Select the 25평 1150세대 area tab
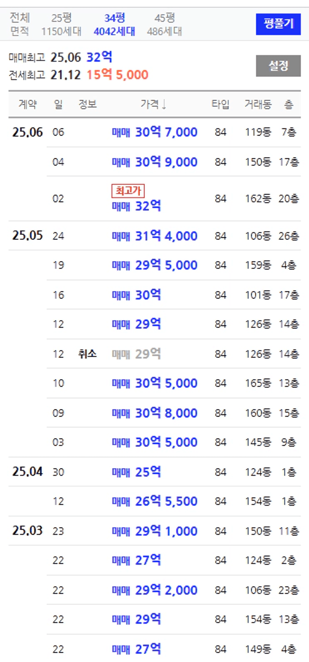This screenshot has height=662, width=309. click(x=61, y=24)
